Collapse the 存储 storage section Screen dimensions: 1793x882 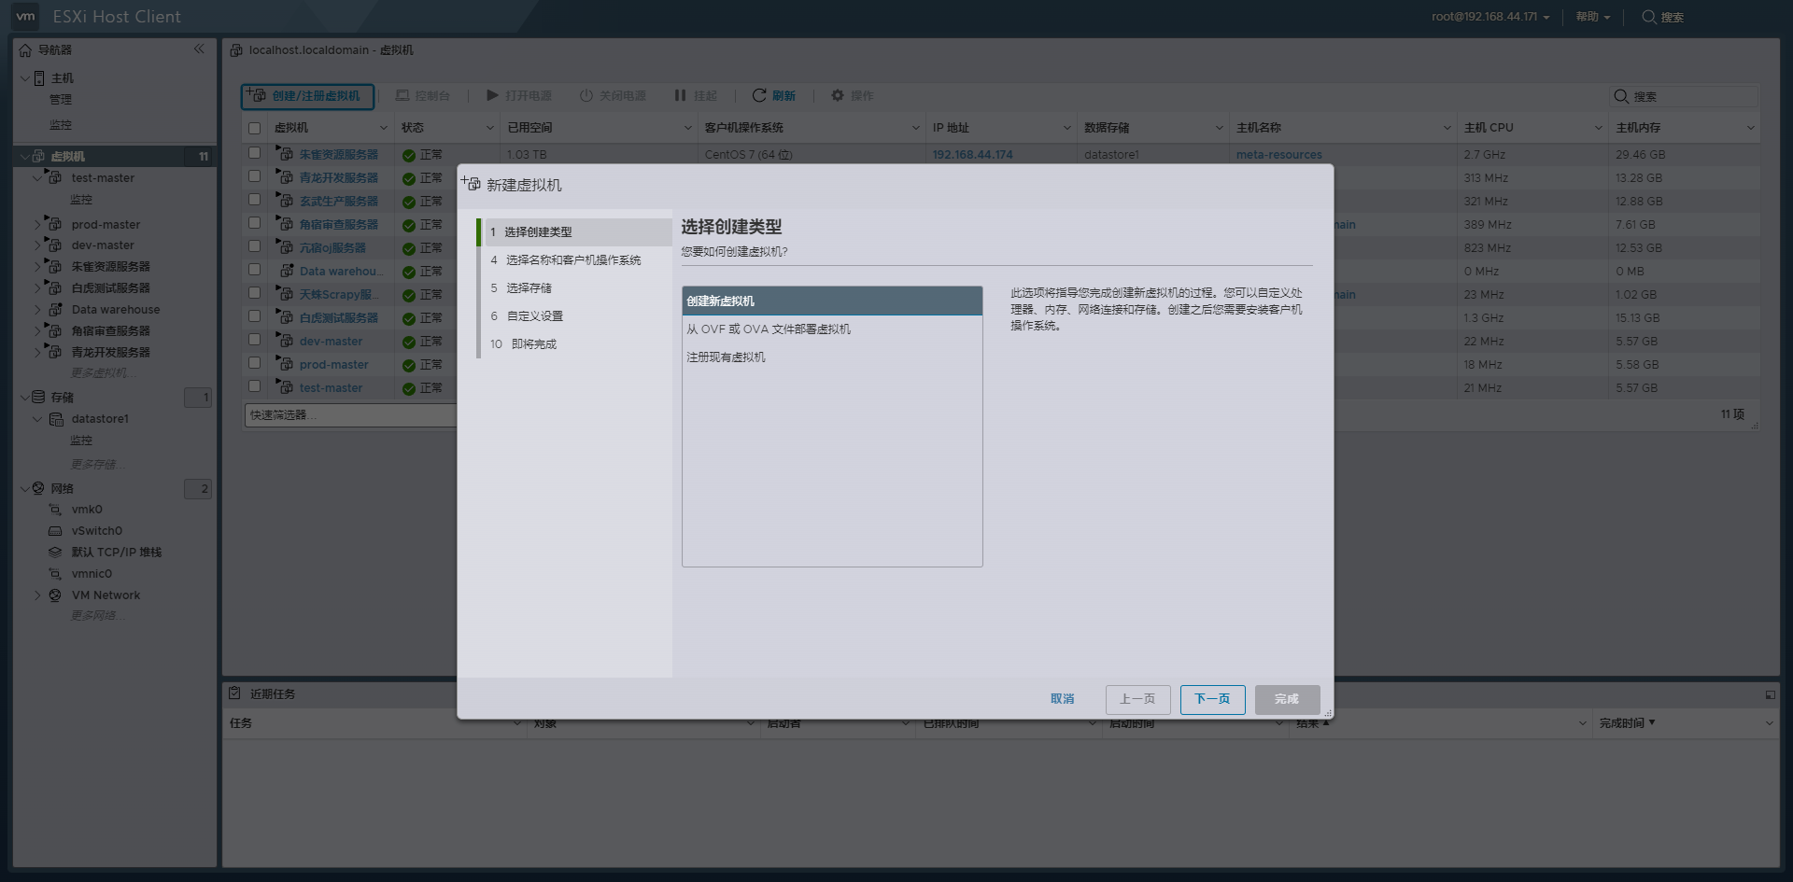(x=25, y=397)
